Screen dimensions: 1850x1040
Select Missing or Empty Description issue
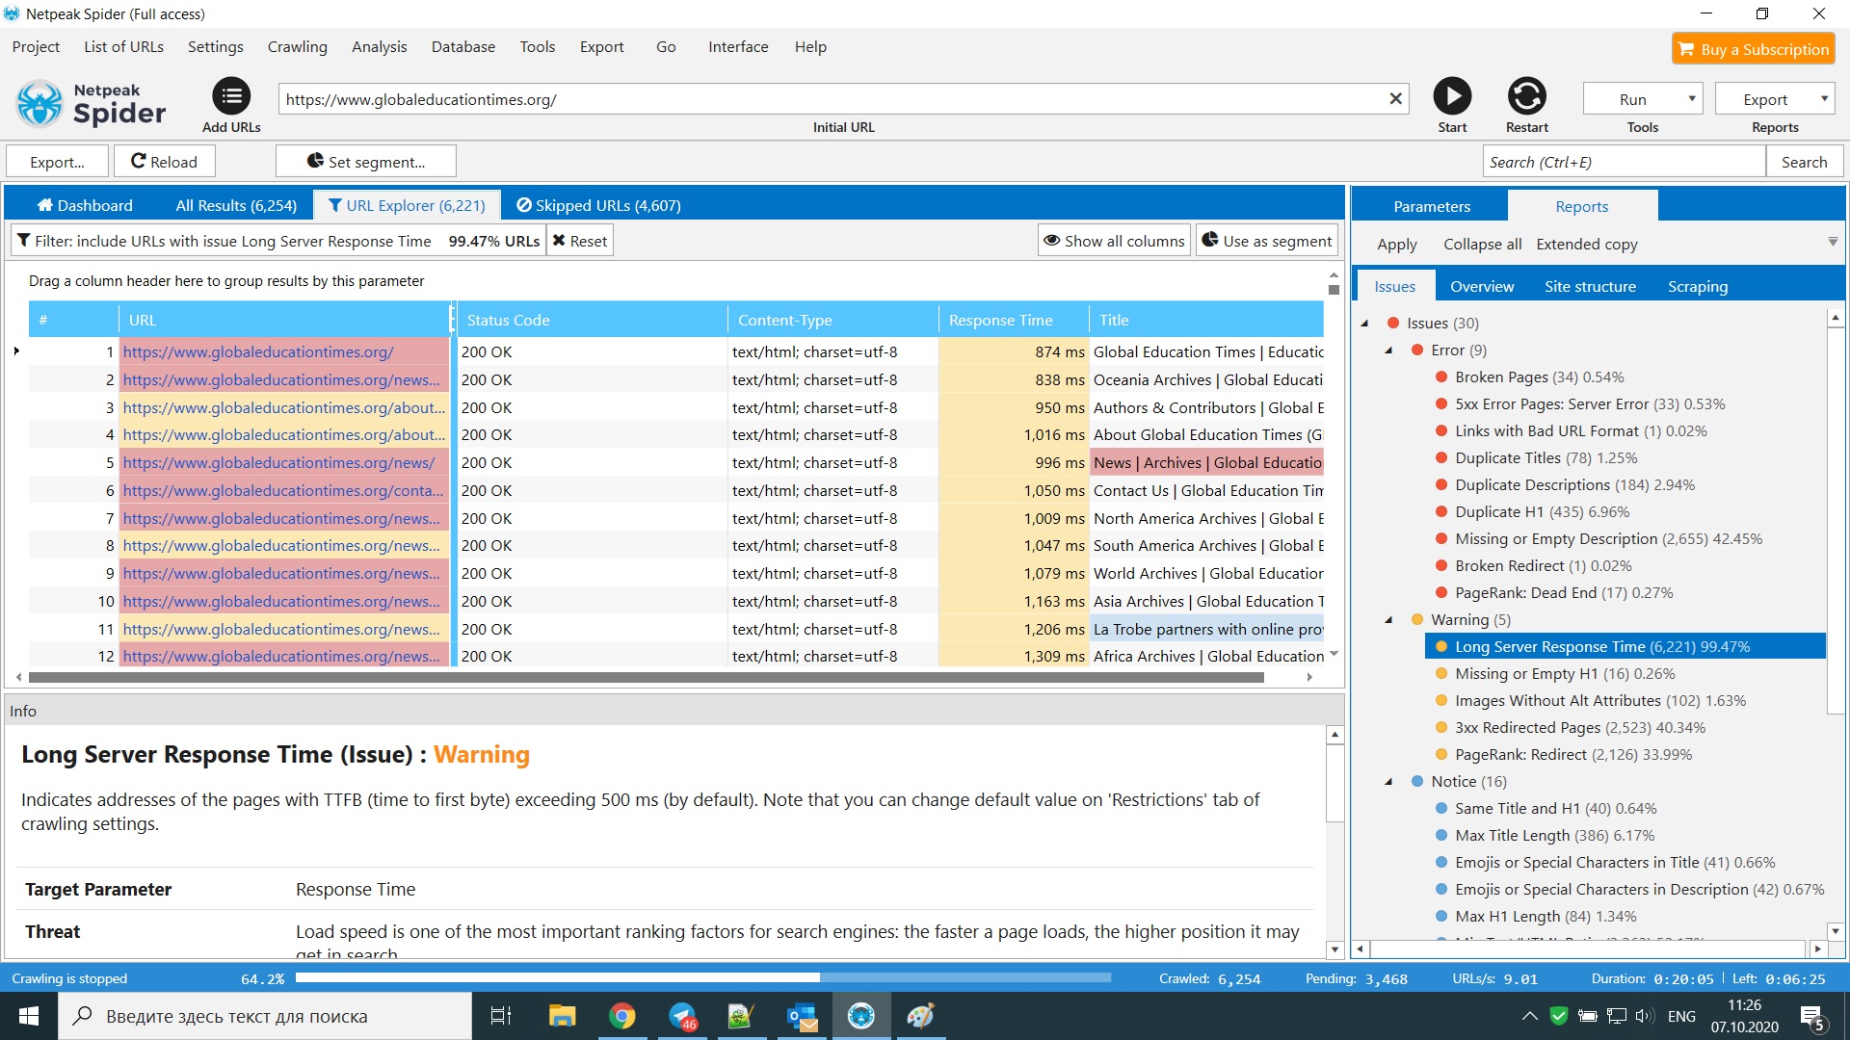click(1608, 538)
